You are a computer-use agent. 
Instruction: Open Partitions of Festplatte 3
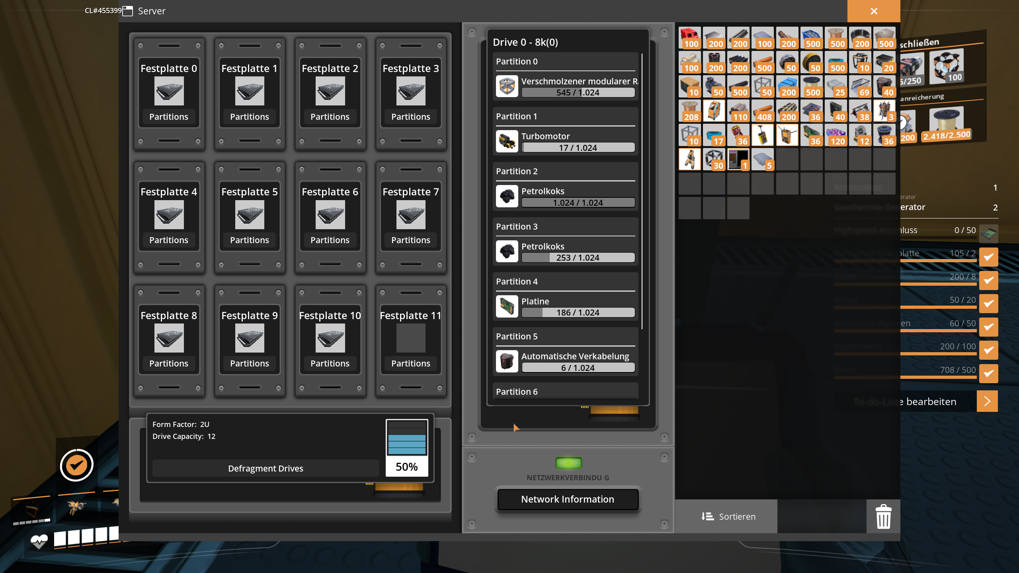(x=410, y=117)
